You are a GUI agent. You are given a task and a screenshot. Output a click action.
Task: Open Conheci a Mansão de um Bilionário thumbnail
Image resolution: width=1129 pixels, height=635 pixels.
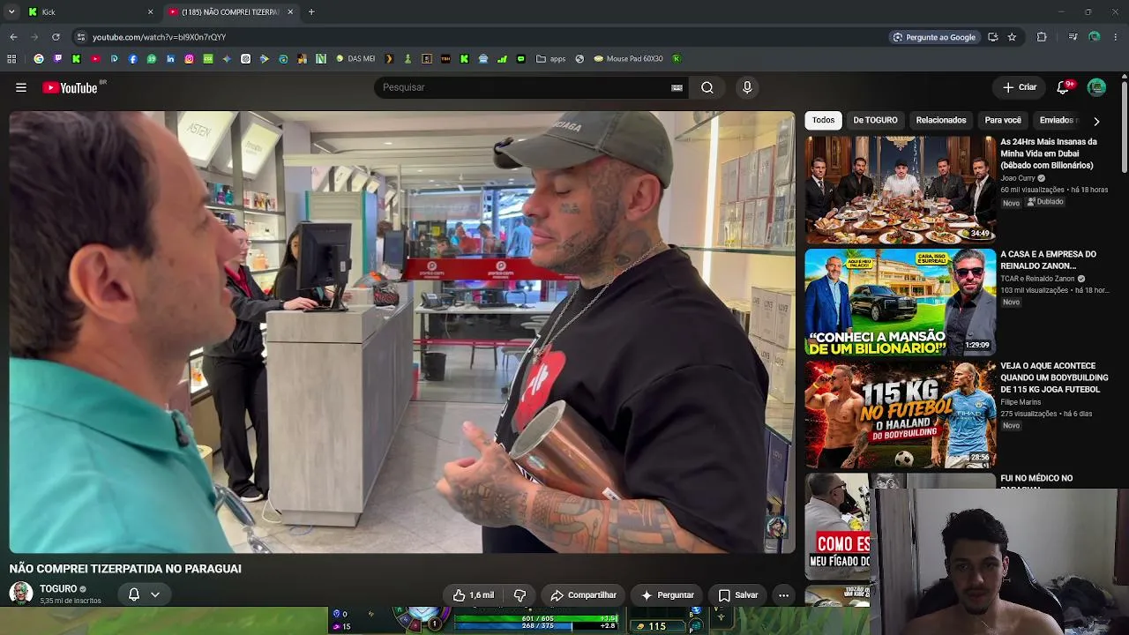pos(899,301)
